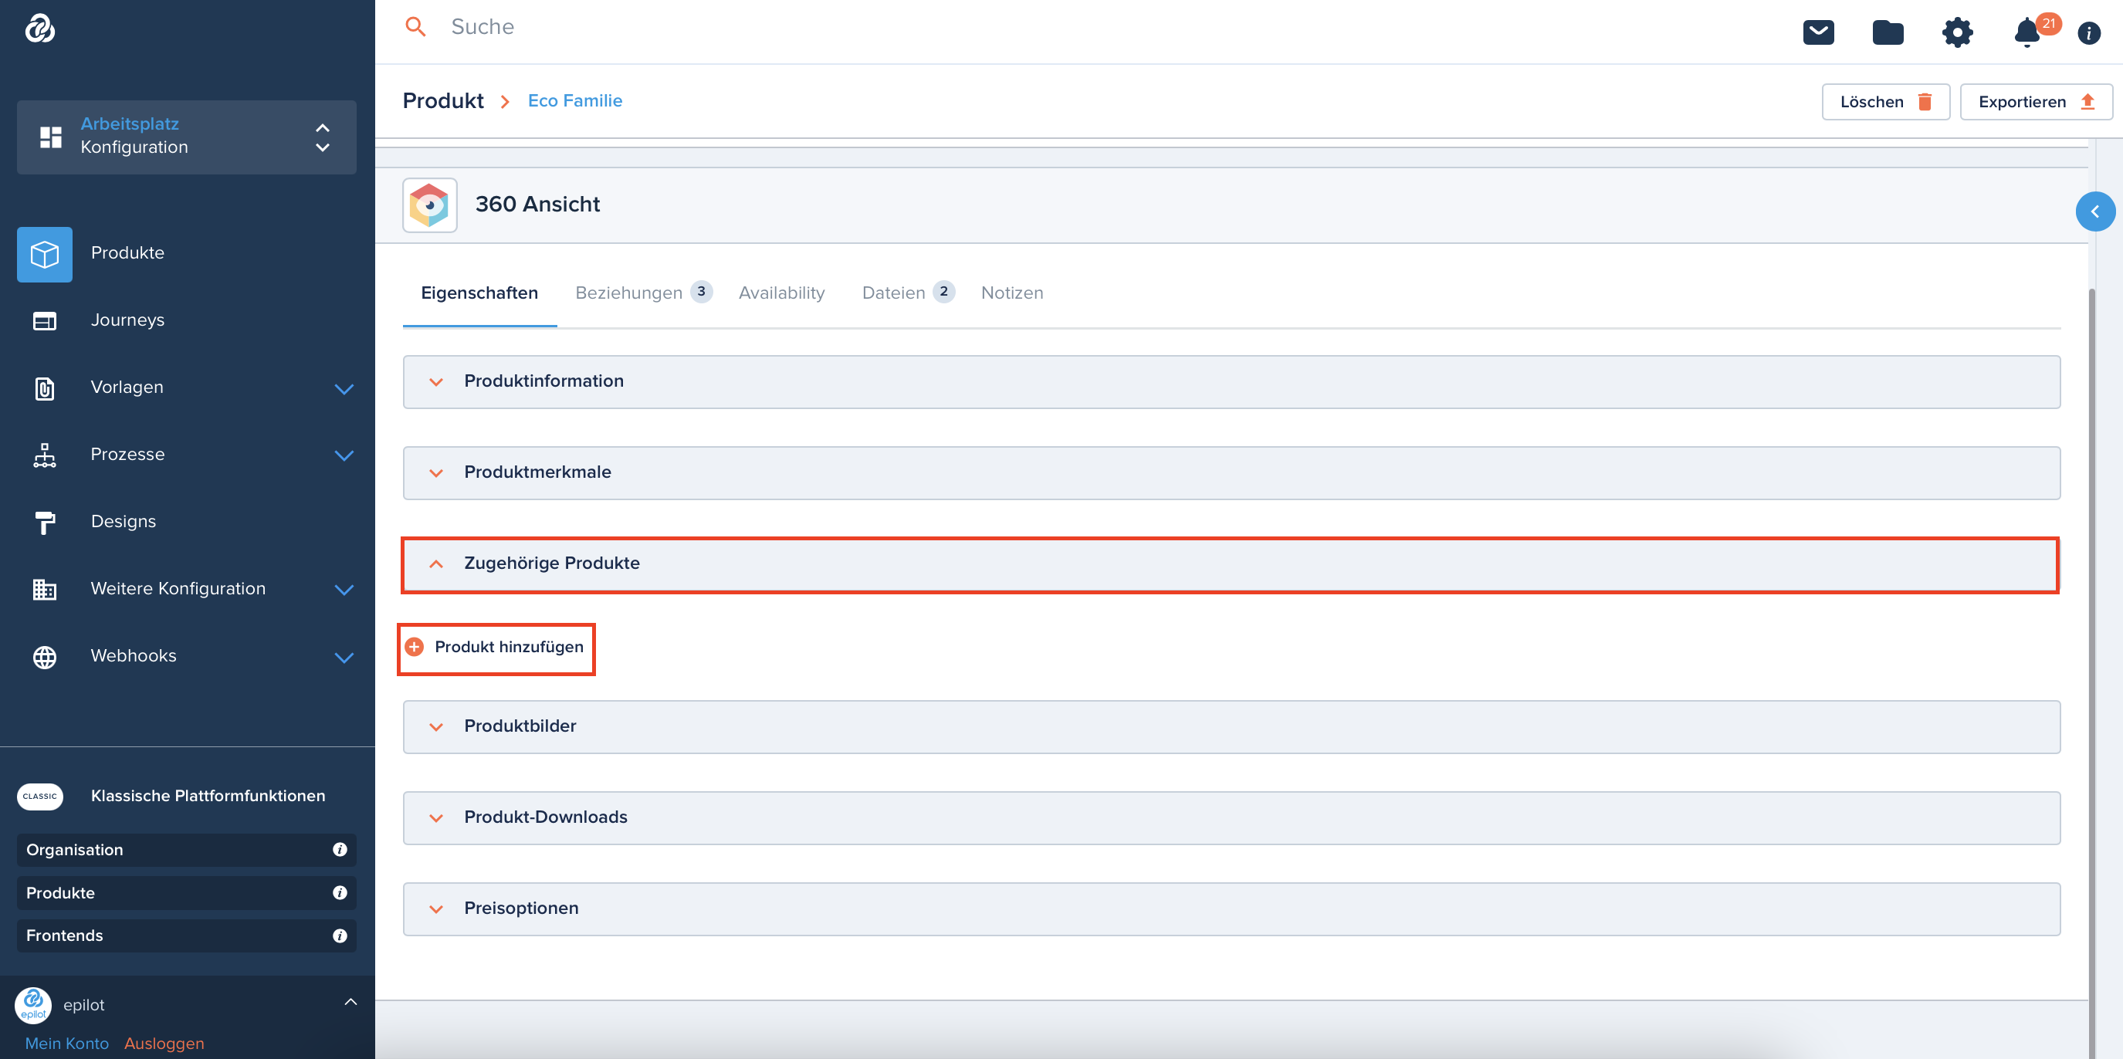Click the Löschen button
Screen dimensions: 2123x1059
click(1886, 102)
